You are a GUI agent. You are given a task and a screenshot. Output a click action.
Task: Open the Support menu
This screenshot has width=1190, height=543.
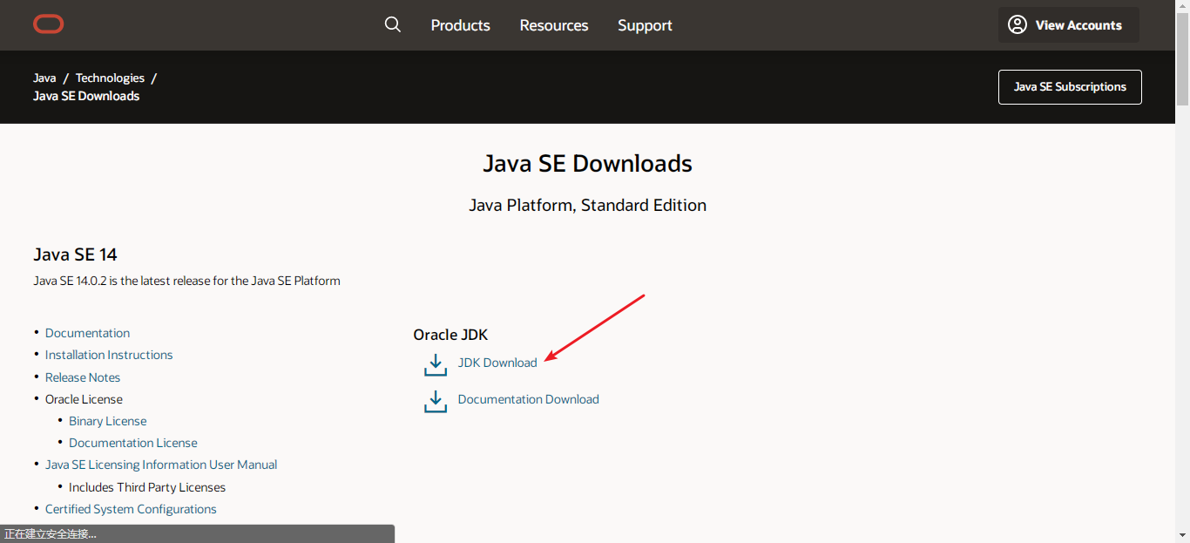pyautogui.click(x=645, y=25)
